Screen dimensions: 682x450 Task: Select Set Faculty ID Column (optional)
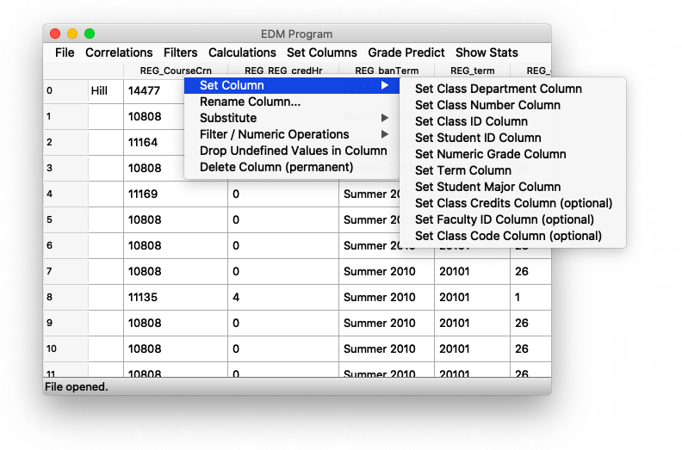point(505,219)
